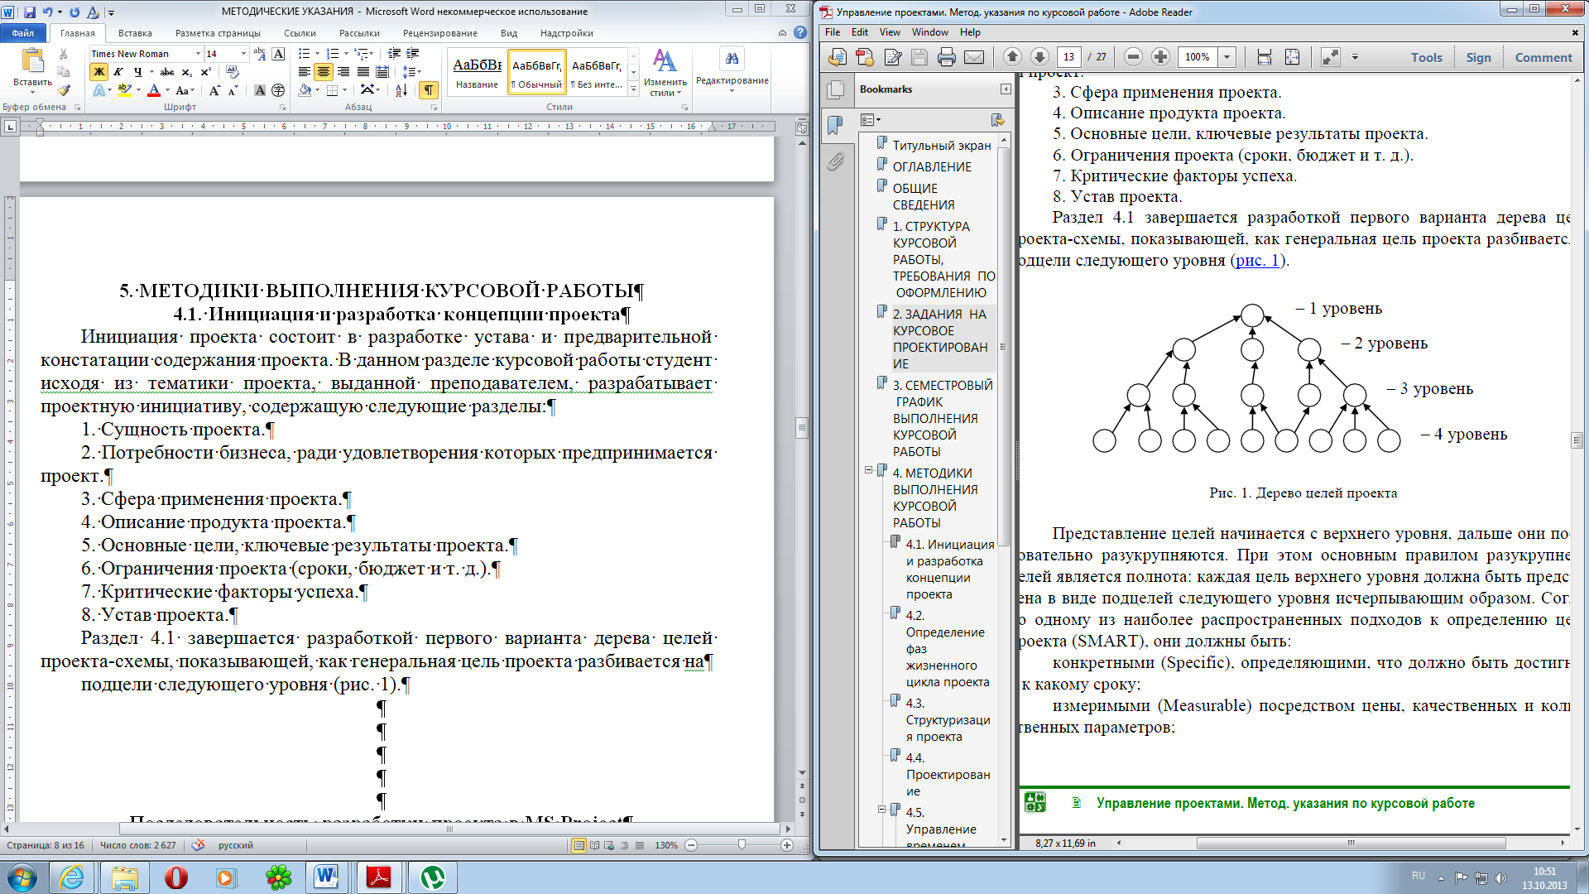1589x894 pixels.
Task: Fit one full page in Reader window
Action: click(1292, 57)
